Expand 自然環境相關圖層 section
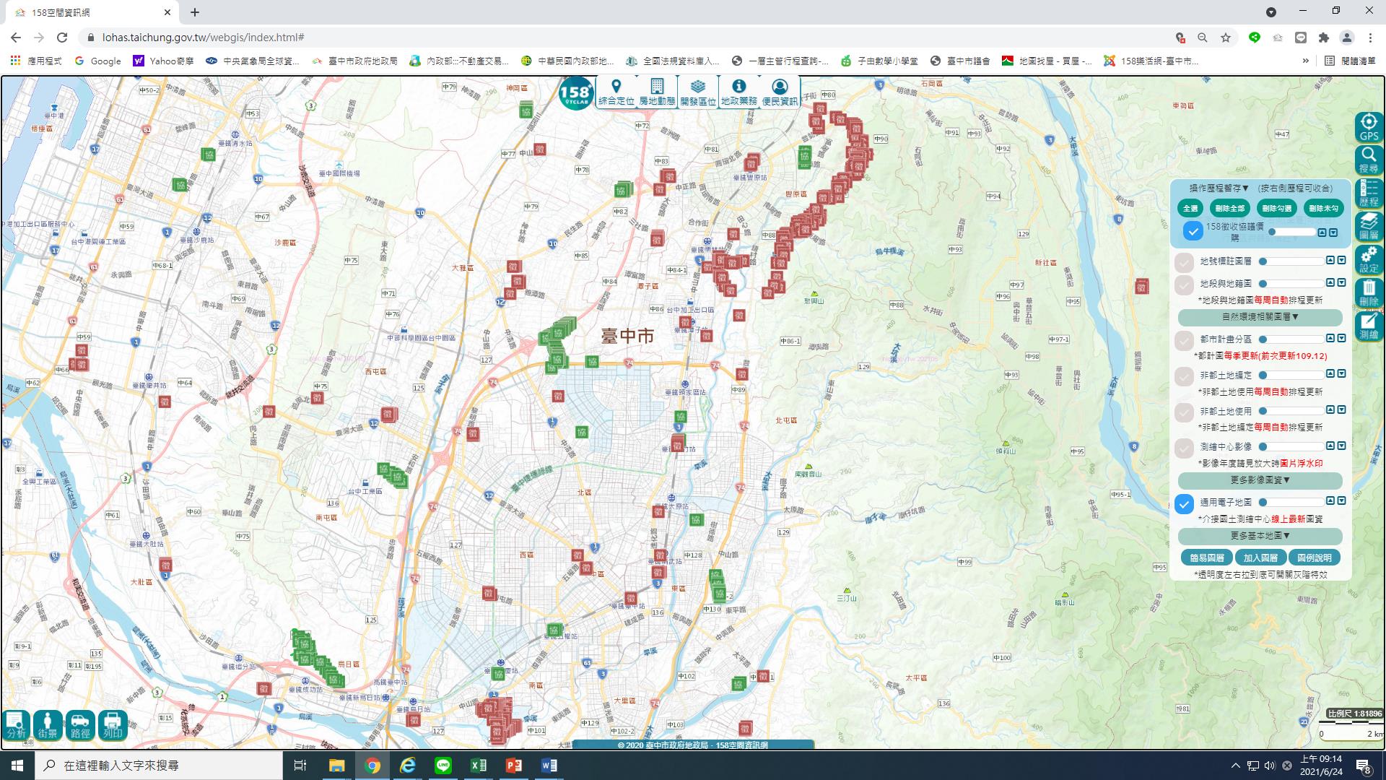The width and height of the screenshot is (1386, 780). (x=1260, y=317)
